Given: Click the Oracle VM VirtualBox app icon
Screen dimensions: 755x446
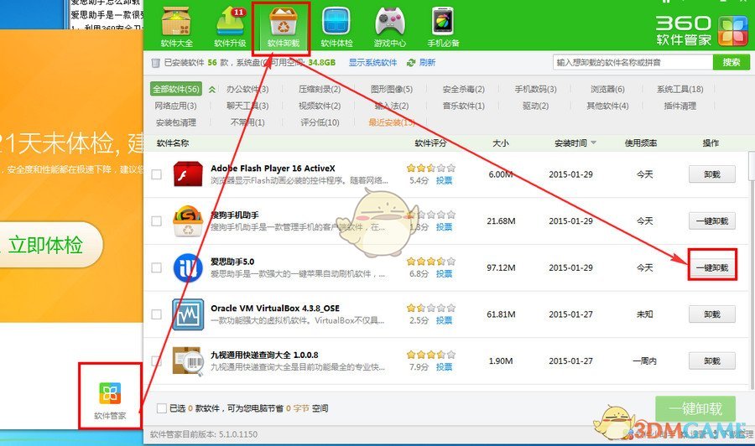Looking at the screenshot, I should pos(188,314).
